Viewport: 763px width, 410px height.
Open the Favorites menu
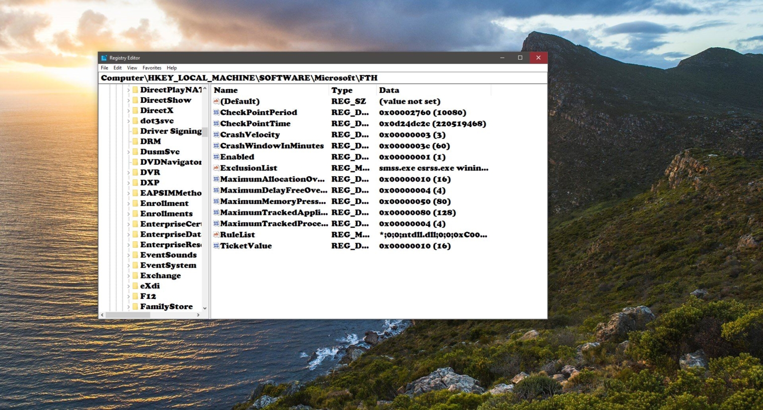[x=151, y=68]
